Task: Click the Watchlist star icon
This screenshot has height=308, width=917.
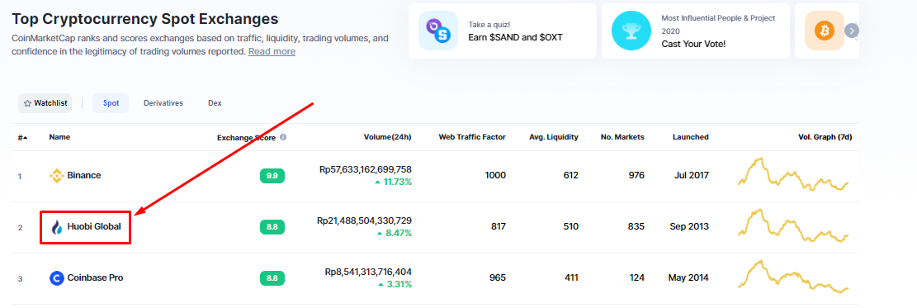Action: point(27,103)
